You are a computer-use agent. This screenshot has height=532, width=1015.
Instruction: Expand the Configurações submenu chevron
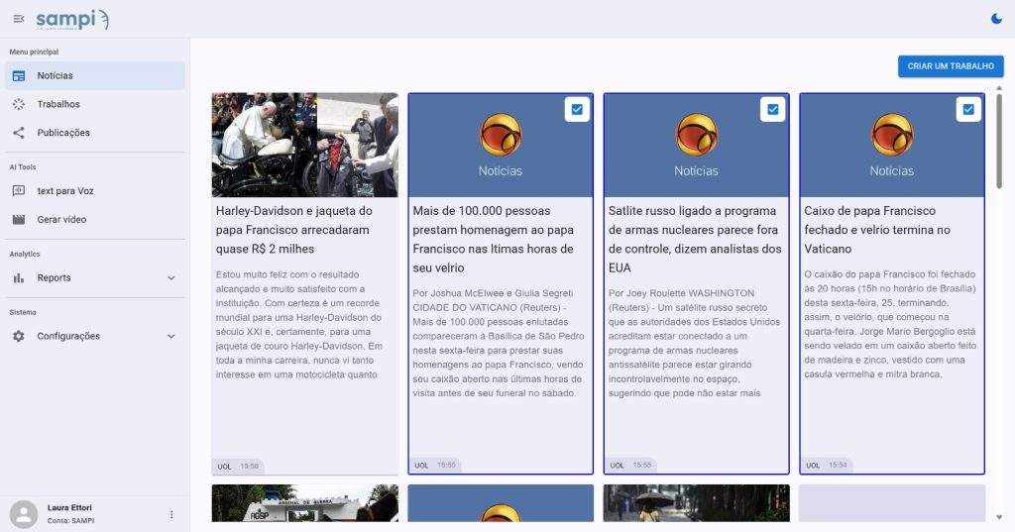170,337
